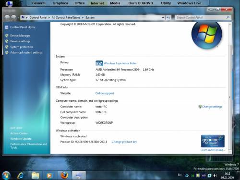This screenshot has height=180, width=240.
Task: Select the text '32-bit Operating System'
Action: [x=110, y=80]
